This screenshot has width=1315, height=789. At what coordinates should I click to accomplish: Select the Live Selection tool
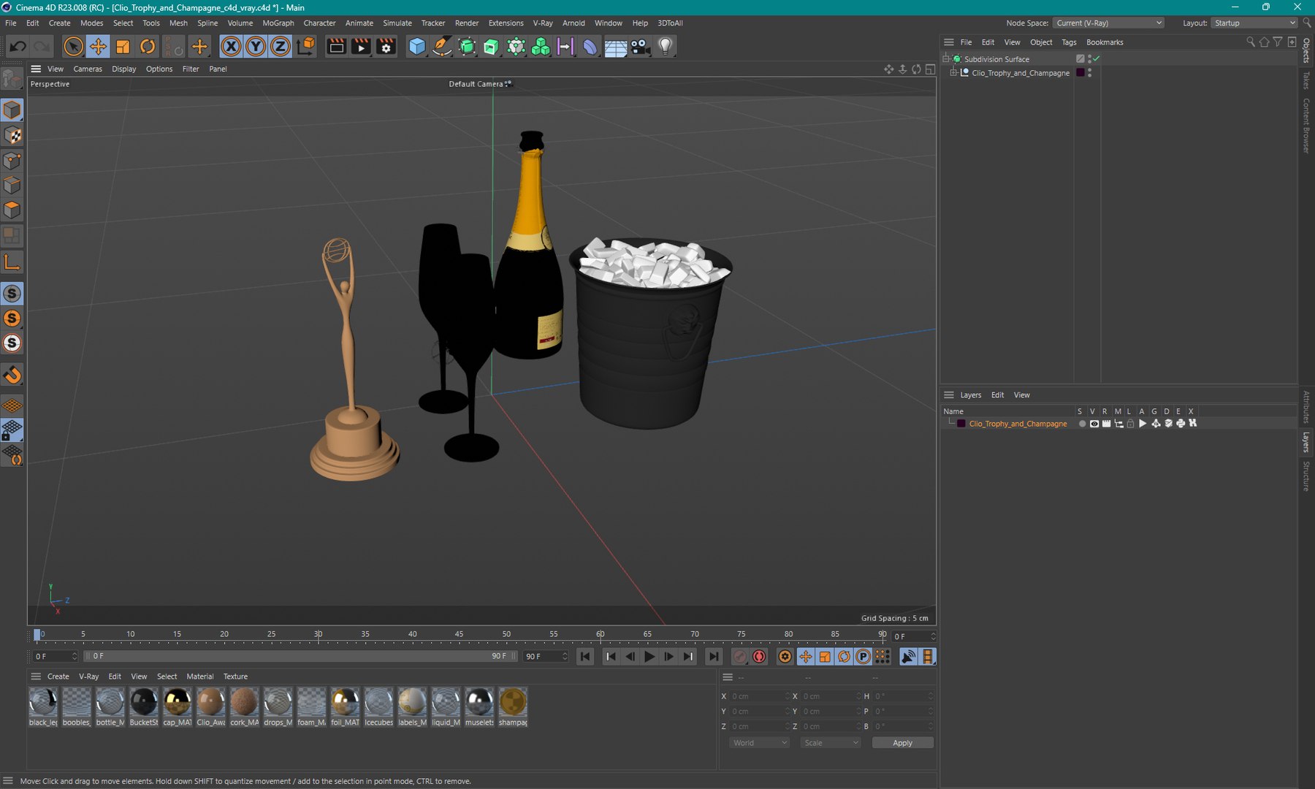coord(73,47)
